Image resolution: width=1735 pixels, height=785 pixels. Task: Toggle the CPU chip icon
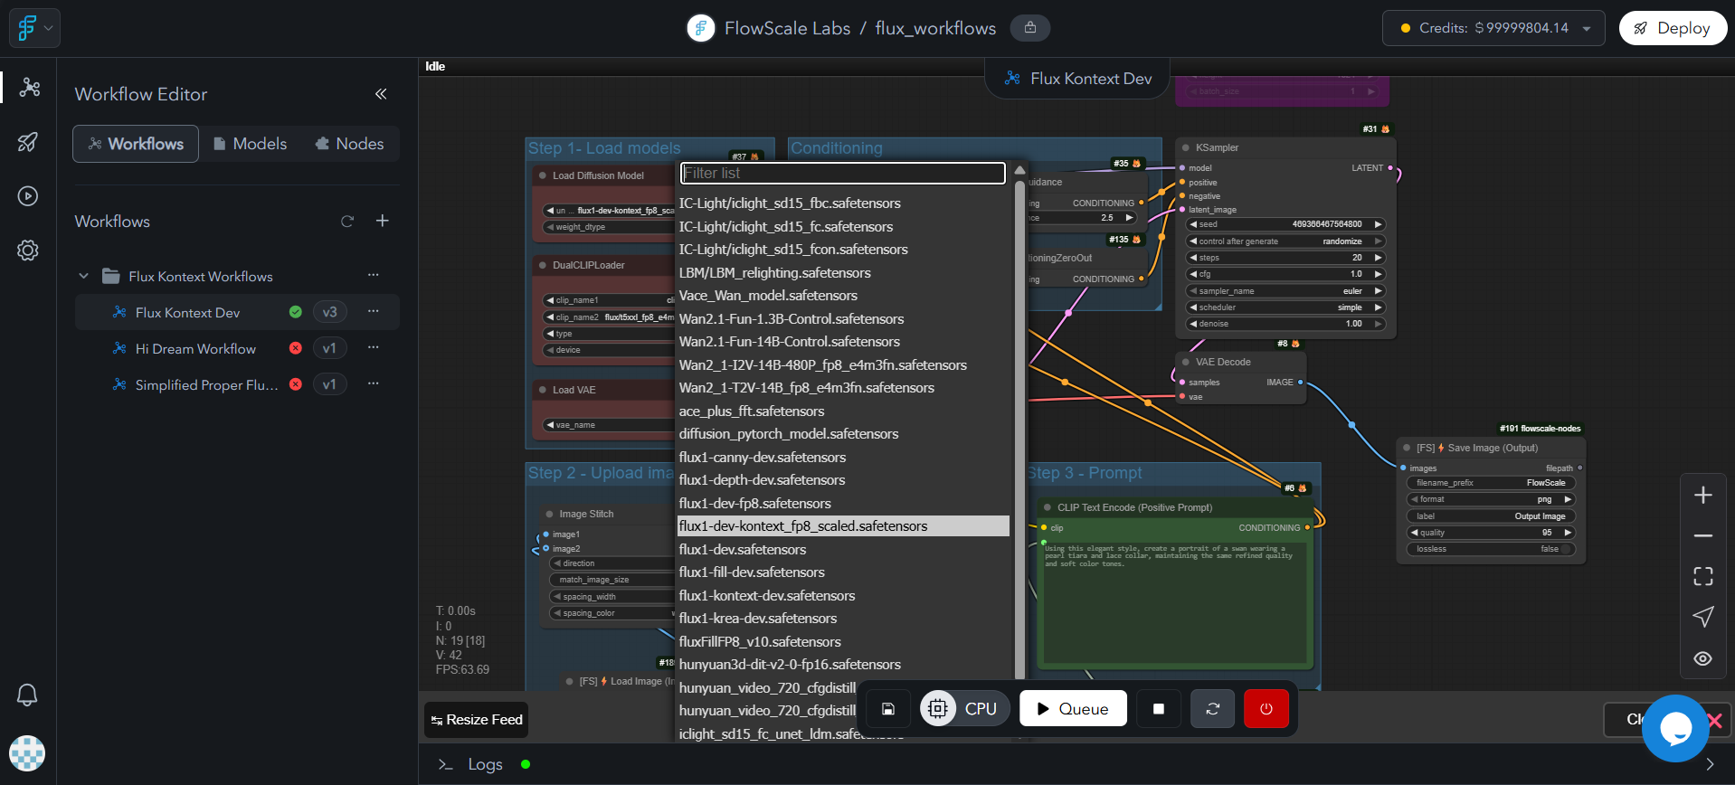click(x=938, y=709)
